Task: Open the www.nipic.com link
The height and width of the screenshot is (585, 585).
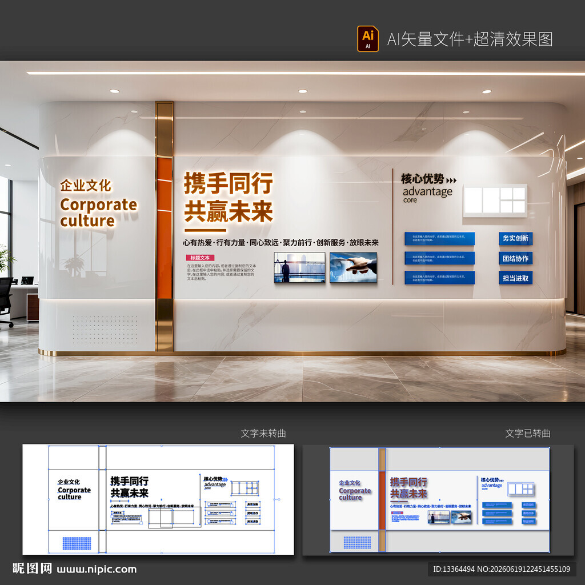Action: click(x=97, y=570)
